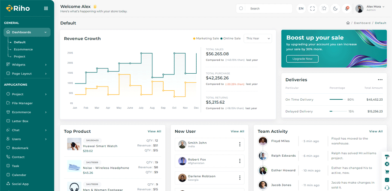Toggle fullscreen mode icon in header

pyautogui.click(x=312, y=9)
